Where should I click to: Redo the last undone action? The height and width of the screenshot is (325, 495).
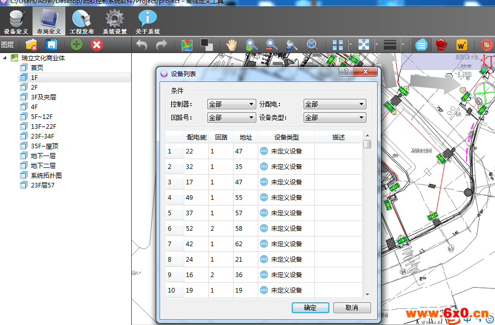[162, 45]
